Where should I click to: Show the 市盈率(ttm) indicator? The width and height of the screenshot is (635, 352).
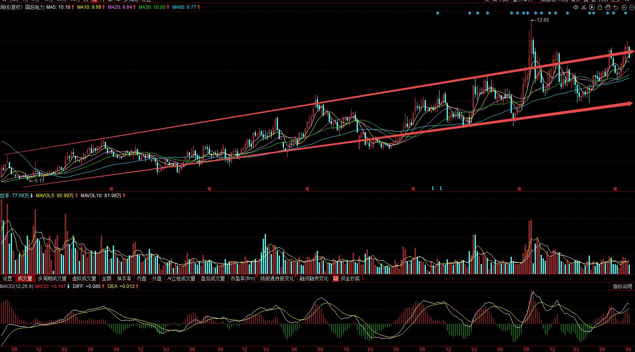(243, 278)
